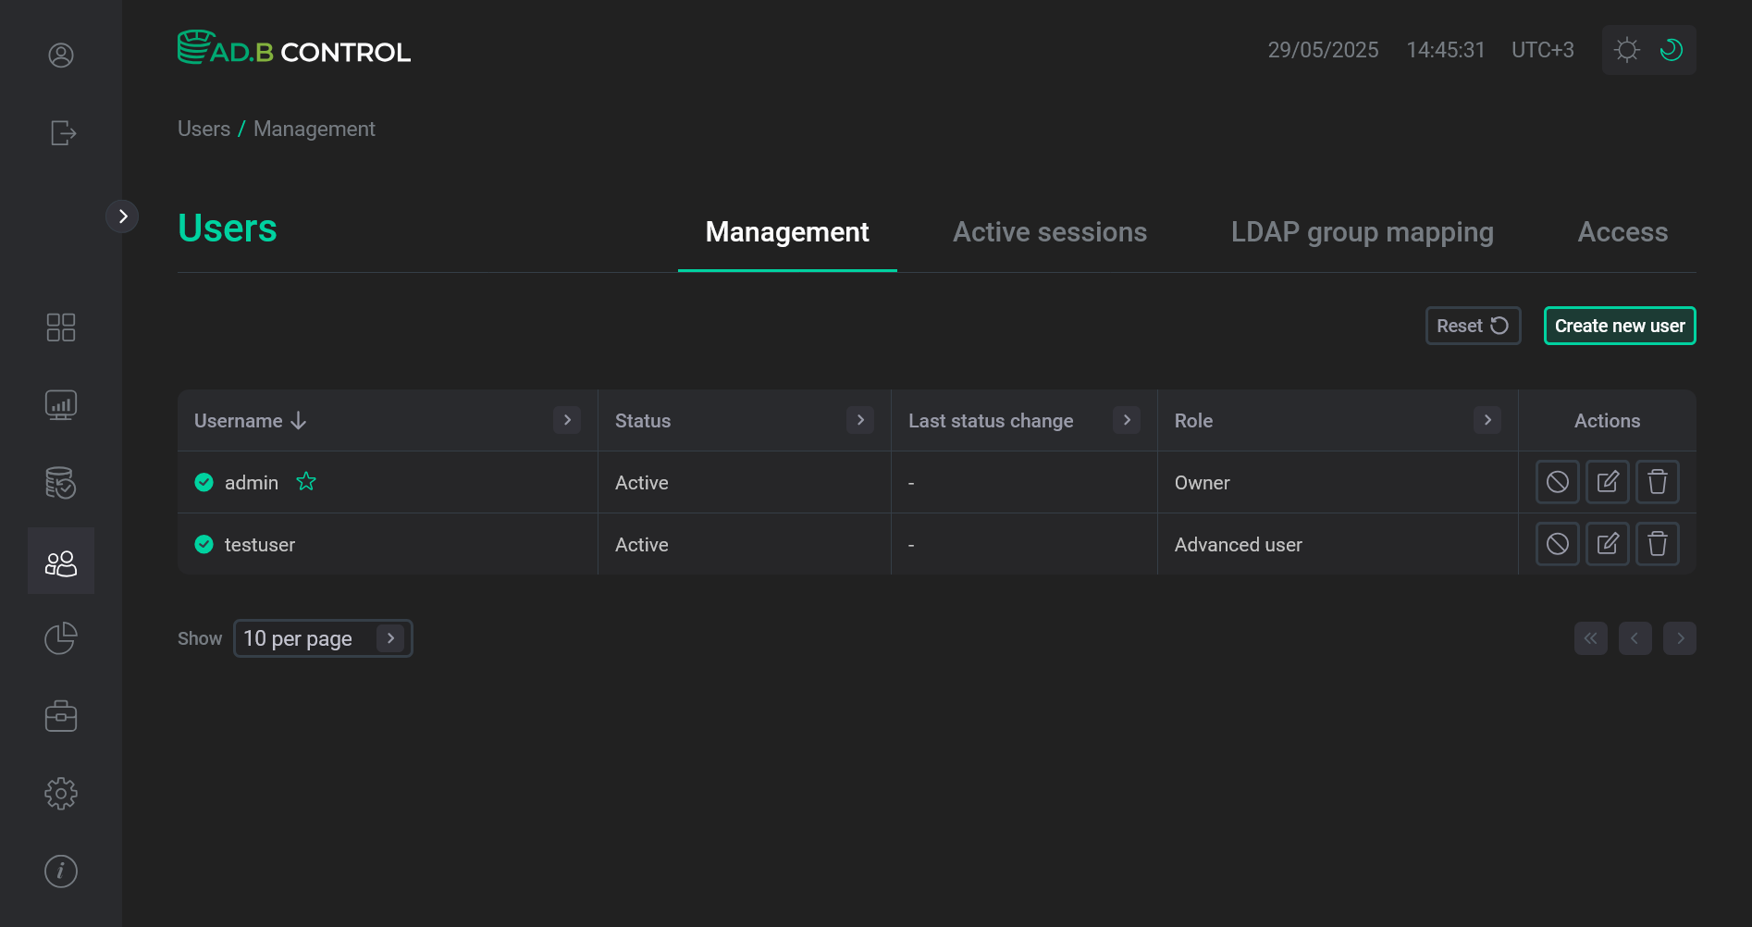Select the monitoring chart icon in the sidebar
The height and width of the screenshot is (927, 1752).
tap(60, 403)
